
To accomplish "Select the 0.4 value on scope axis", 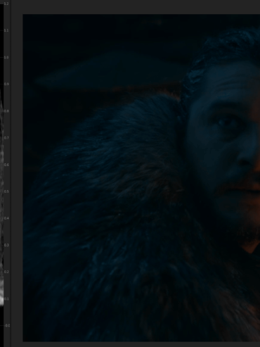I will pos(6,218).
